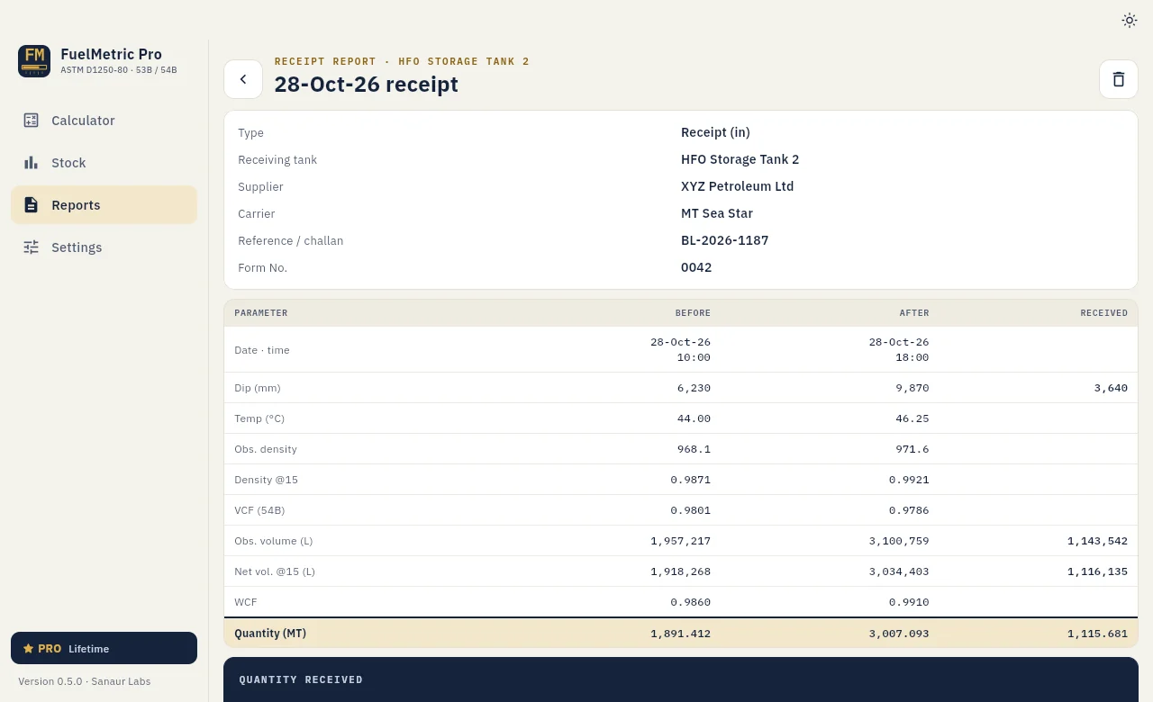Click the before WCF value 0.9860

coord(691,602)
